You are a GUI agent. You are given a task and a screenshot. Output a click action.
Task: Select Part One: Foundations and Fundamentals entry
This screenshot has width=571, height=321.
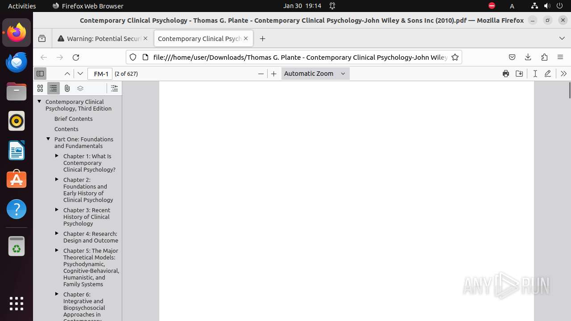coord(84,143)
